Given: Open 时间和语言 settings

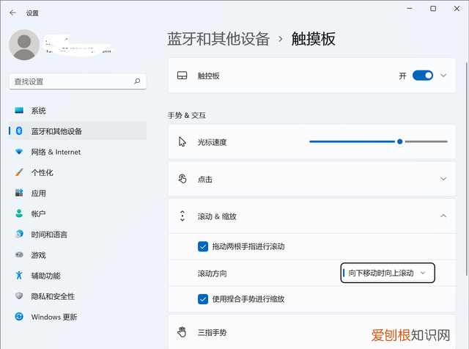Looking at the screenshot, I should [78, 234].
